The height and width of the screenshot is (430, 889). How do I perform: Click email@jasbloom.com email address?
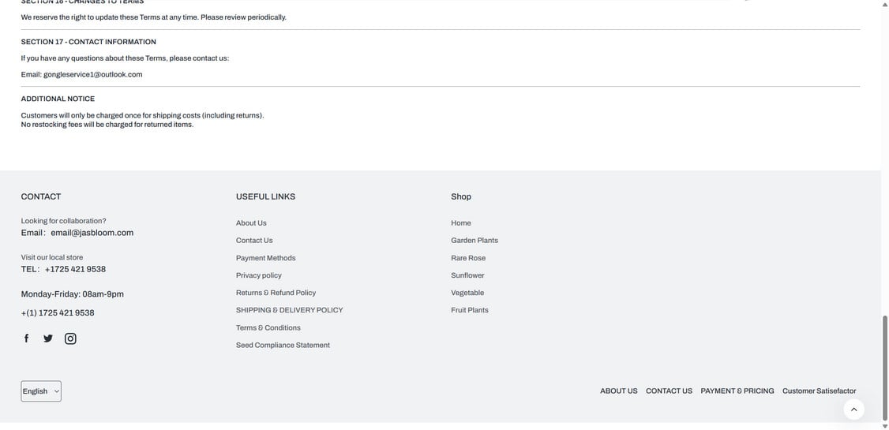click(92, 233)
